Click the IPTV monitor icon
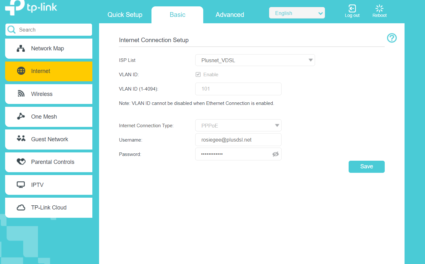The width and height of the screenshot is (425, 264). [21, 185]
